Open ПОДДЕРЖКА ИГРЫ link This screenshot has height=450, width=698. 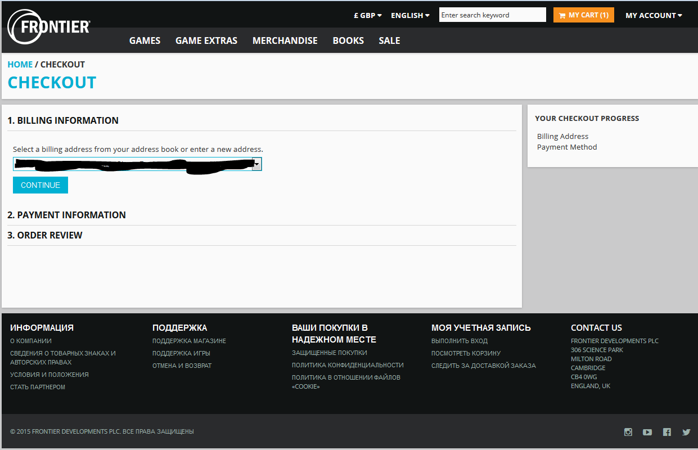(x=181, y=353)
